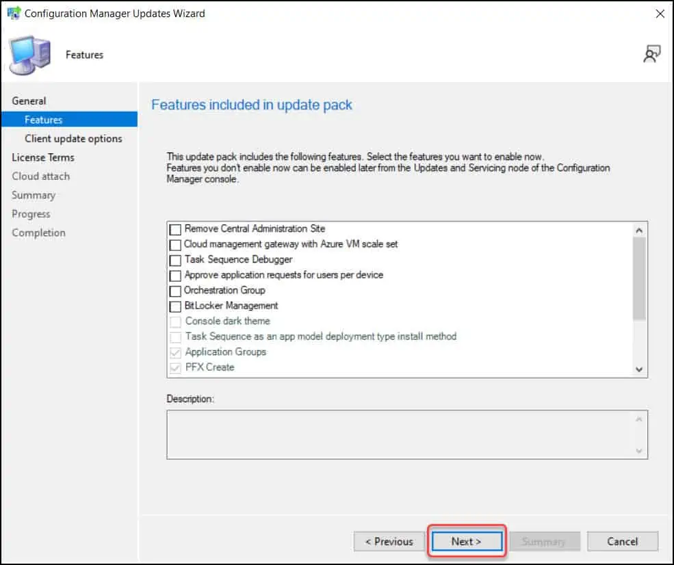Toggle the Console dark theme checkbox
The height and width of the screenshot is (565, 674).
point(175,321)
